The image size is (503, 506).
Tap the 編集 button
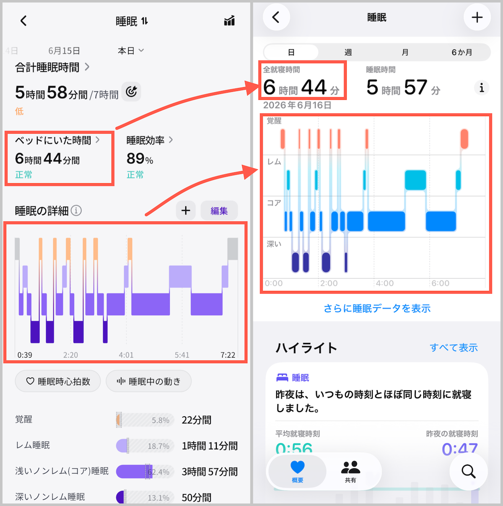click(219, 210)
